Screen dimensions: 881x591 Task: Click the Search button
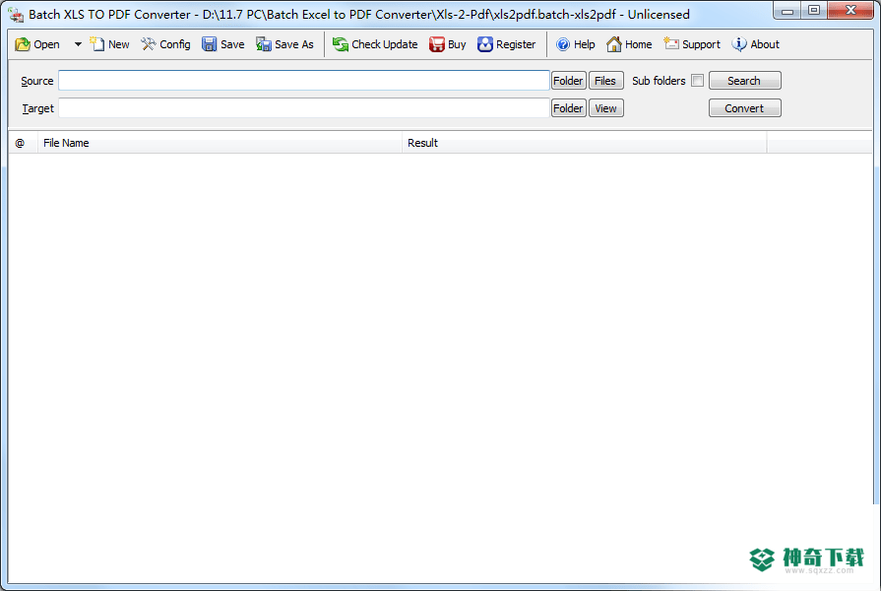pyautogui.click(x=744, y=81)
